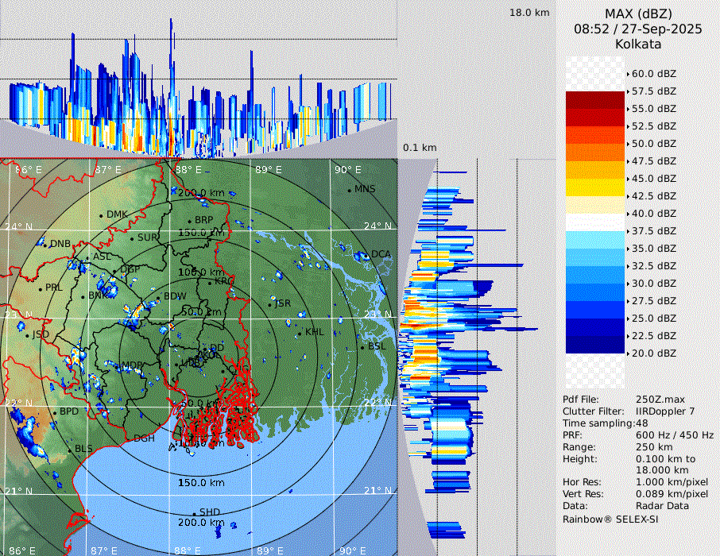This screenshot has height=556, width=720.
Task: Click the 08:52 / 27-Sep-2025 timestamp
Action: click(637, 29)
